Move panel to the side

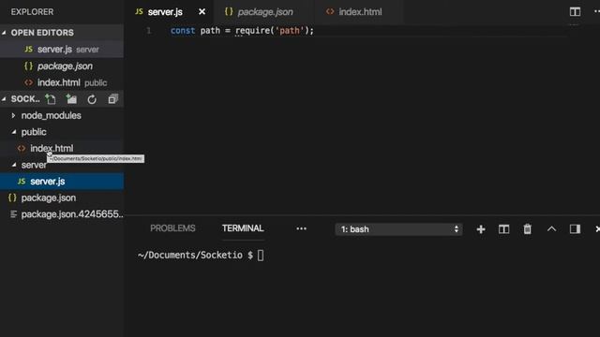pos(575,228)
